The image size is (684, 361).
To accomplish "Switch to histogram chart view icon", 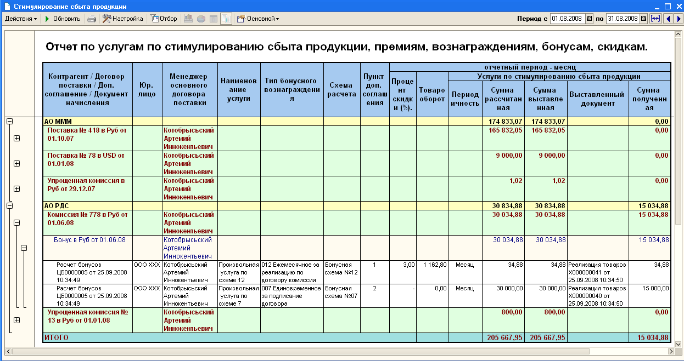I will click(x=188, y=19).
